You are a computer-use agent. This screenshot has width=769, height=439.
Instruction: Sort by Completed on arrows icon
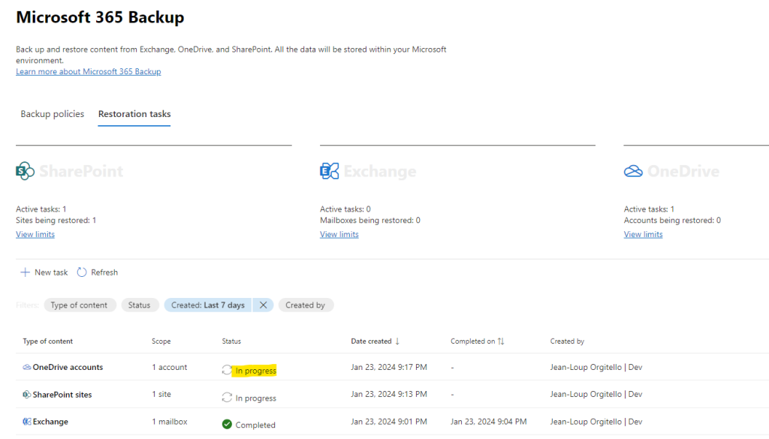[501, 341]
